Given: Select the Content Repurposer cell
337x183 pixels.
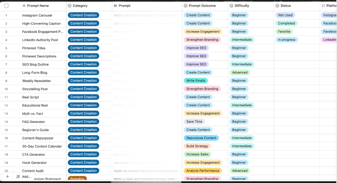Looking at the screenshot, I should pos(38,138).
